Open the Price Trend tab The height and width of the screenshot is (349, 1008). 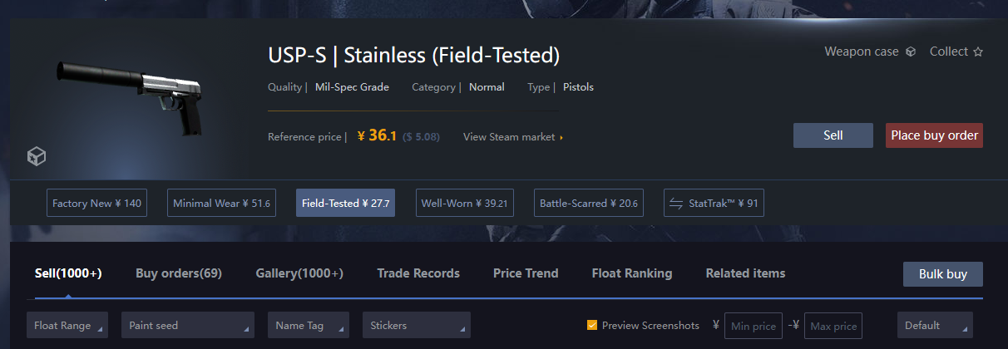click(x=526, y=273)
